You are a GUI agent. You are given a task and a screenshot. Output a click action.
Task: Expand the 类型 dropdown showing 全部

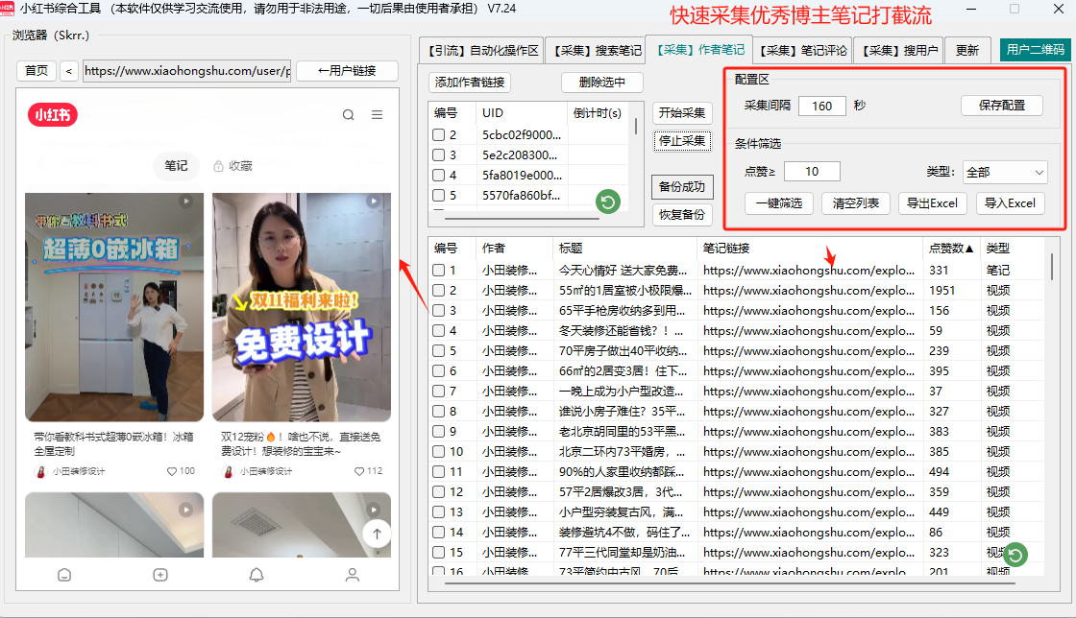click(1004, 172)
